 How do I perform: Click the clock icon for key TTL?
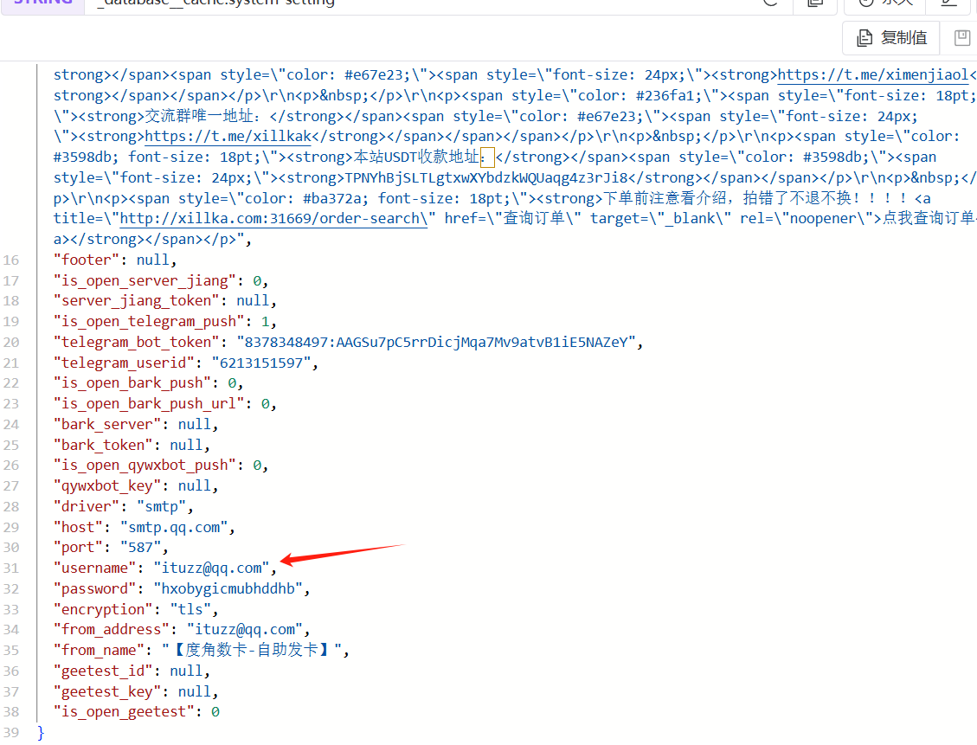pos(865,3)
